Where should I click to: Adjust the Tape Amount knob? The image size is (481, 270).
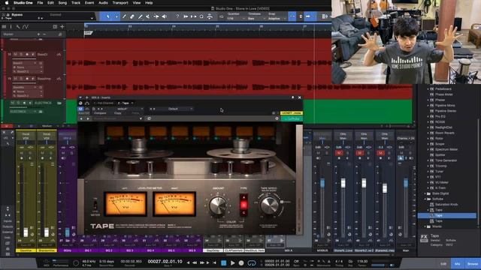pyautogui.click(x=218, y=205)
